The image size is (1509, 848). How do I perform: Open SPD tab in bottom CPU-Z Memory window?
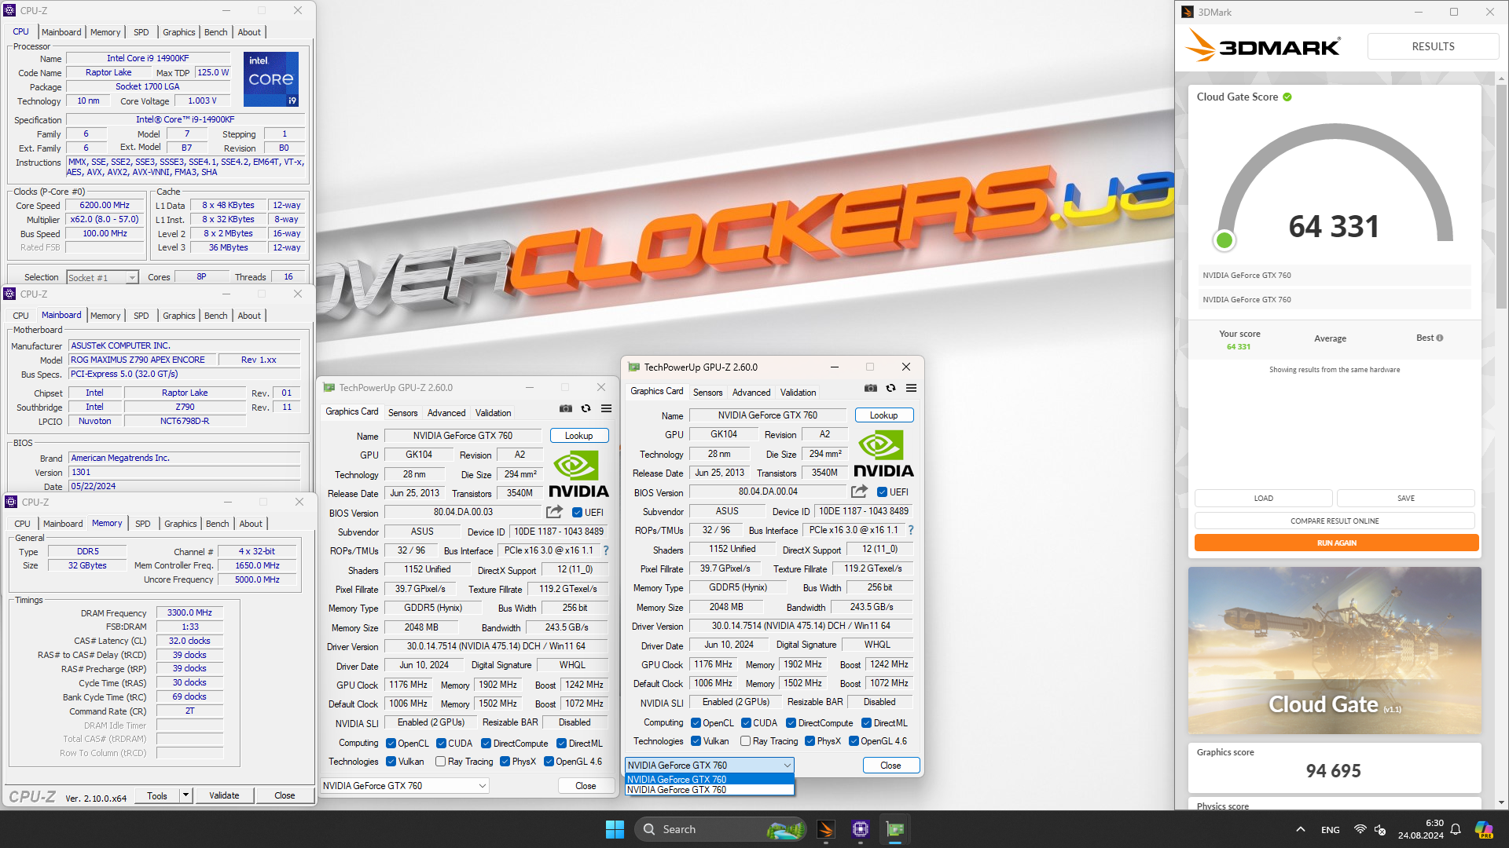[x=142, y=524]
